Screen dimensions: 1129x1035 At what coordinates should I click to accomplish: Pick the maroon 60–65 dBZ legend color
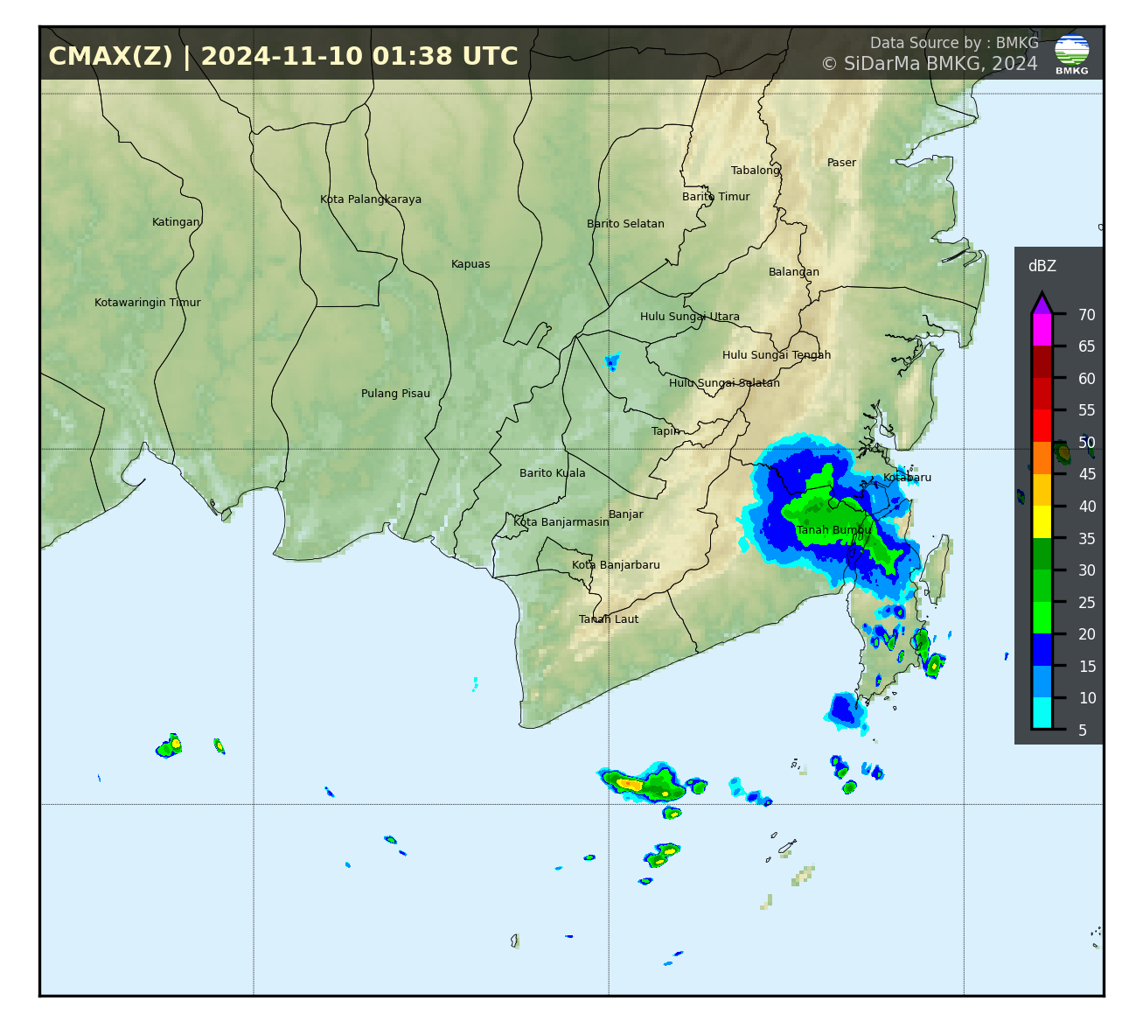1042,362
